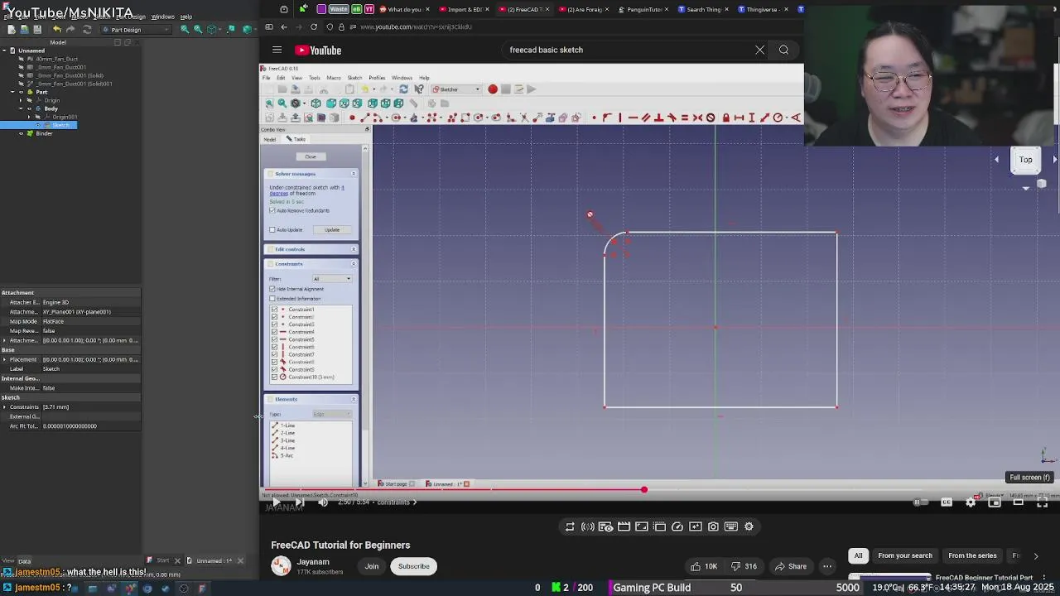
Task: Select the Data tab in property panel
Action: 25,561
